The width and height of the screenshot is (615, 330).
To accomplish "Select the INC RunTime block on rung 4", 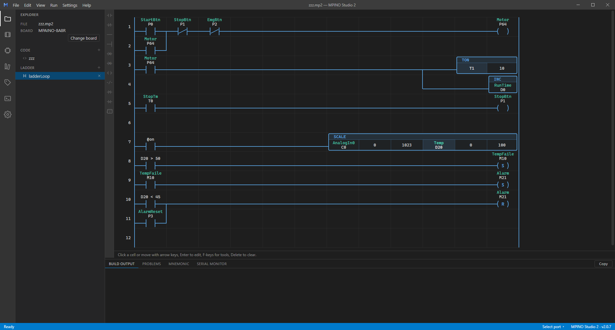I will click(503, 84).
